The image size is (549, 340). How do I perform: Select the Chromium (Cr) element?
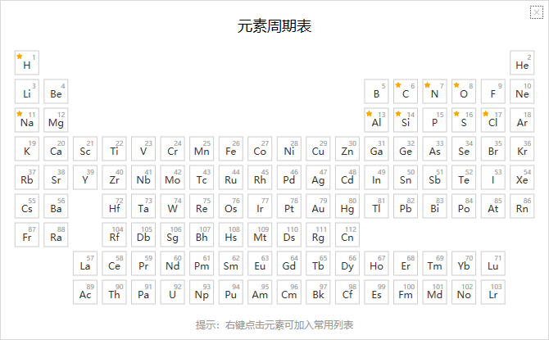click(x=173, y=149)
